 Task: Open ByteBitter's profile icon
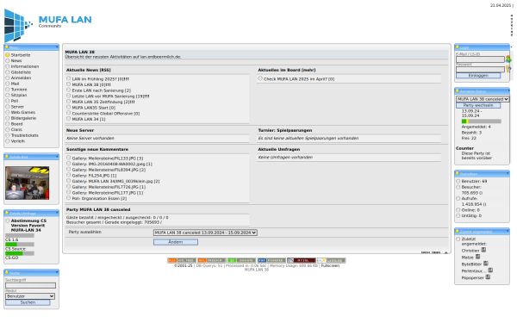coord(486,264)
